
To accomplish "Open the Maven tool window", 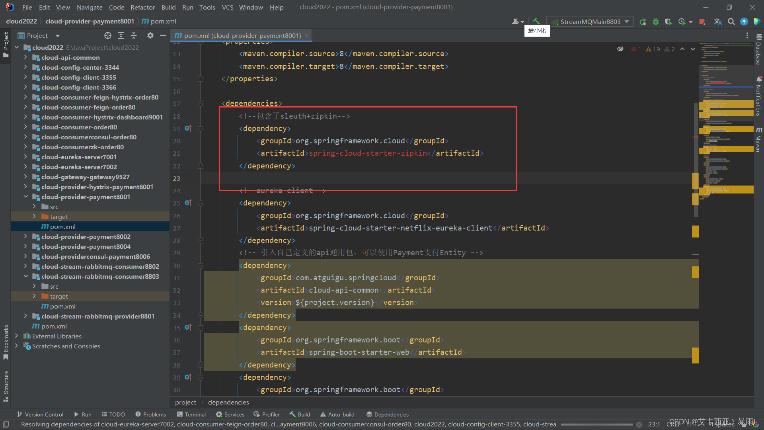I will (x=759, y=139).
